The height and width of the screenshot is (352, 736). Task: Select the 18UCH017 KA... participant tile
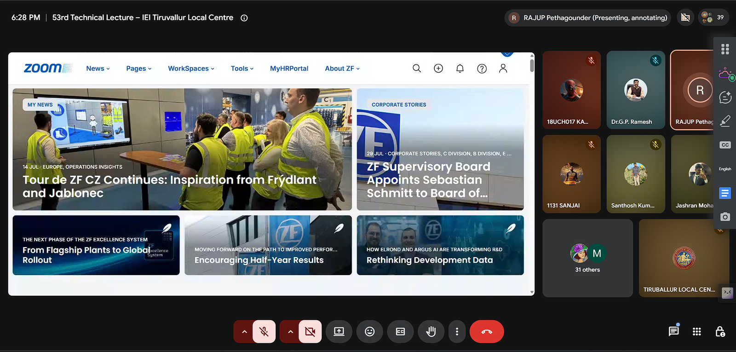(572, 90)
